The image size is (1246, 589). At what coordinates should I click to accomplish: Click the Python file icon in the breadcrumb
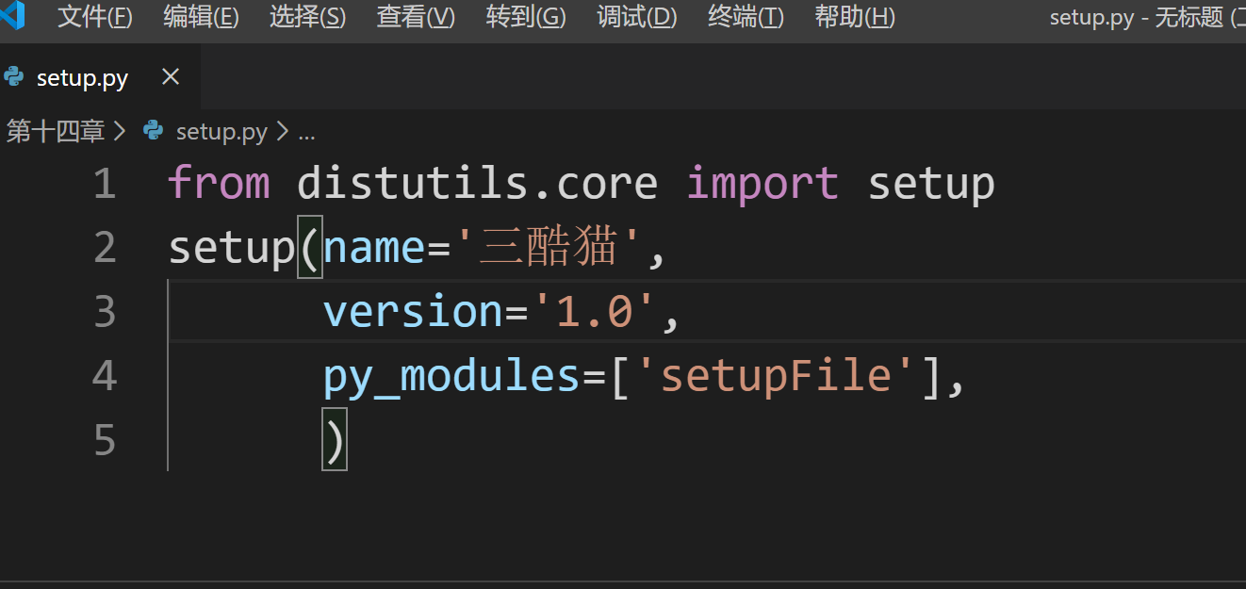tap(153, 131)
